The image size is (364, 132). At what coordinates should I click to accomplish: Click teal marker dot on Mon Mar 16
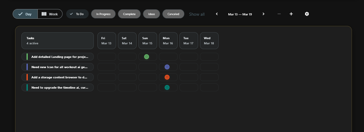167,87
